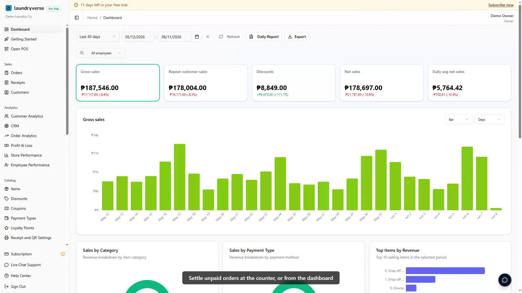Toggle the sidebar collapse icon

pos(77,18)
